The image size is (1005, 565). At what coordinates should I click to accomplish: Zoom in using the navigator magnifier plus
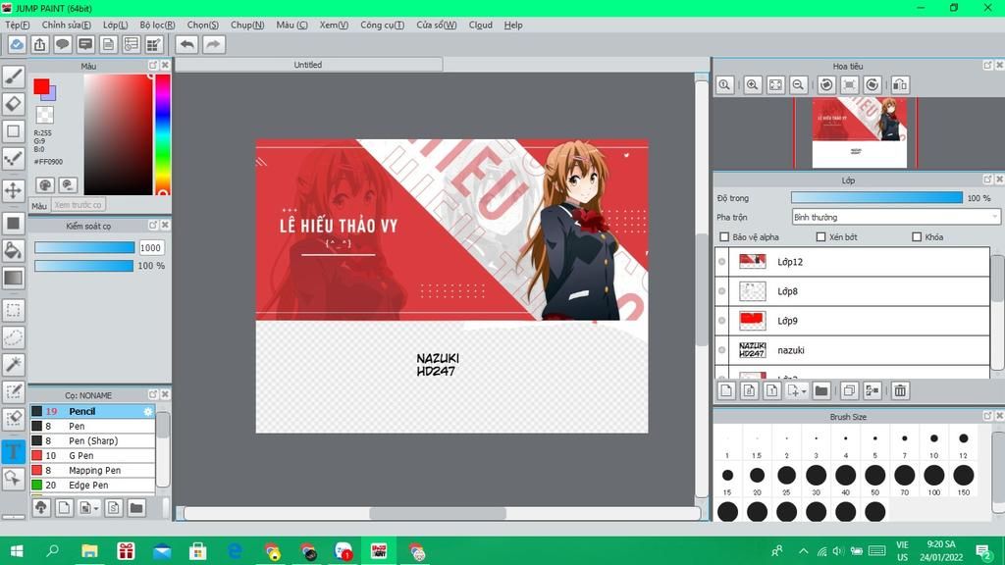coord(753,84)
